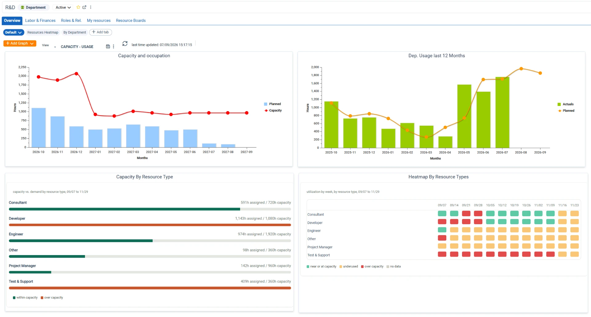Click the 2026-10 Planned bar
This screenshot has height=317, width=591.
[38, 128]
